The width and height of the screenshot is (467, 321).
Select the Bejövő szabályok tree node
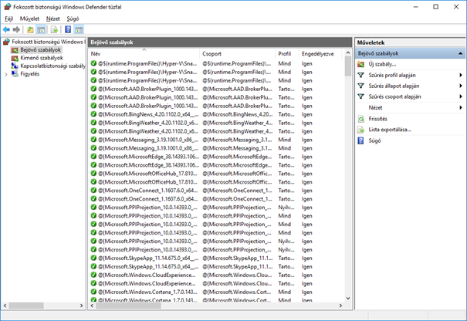(40, 49)
